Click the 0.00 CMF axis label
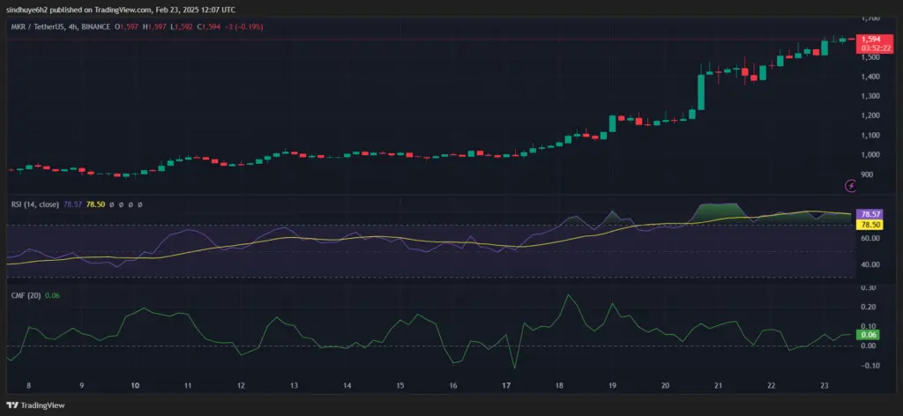This screenshot has width=903, height=416. 868,345
